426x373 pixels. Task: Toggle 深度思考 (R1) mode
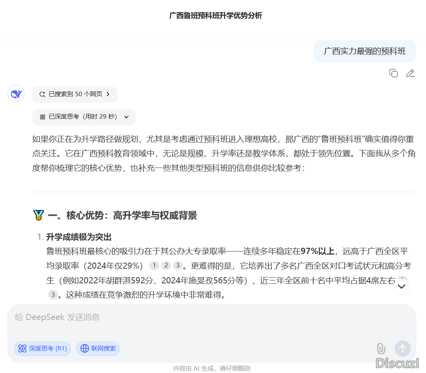point(43,349)
